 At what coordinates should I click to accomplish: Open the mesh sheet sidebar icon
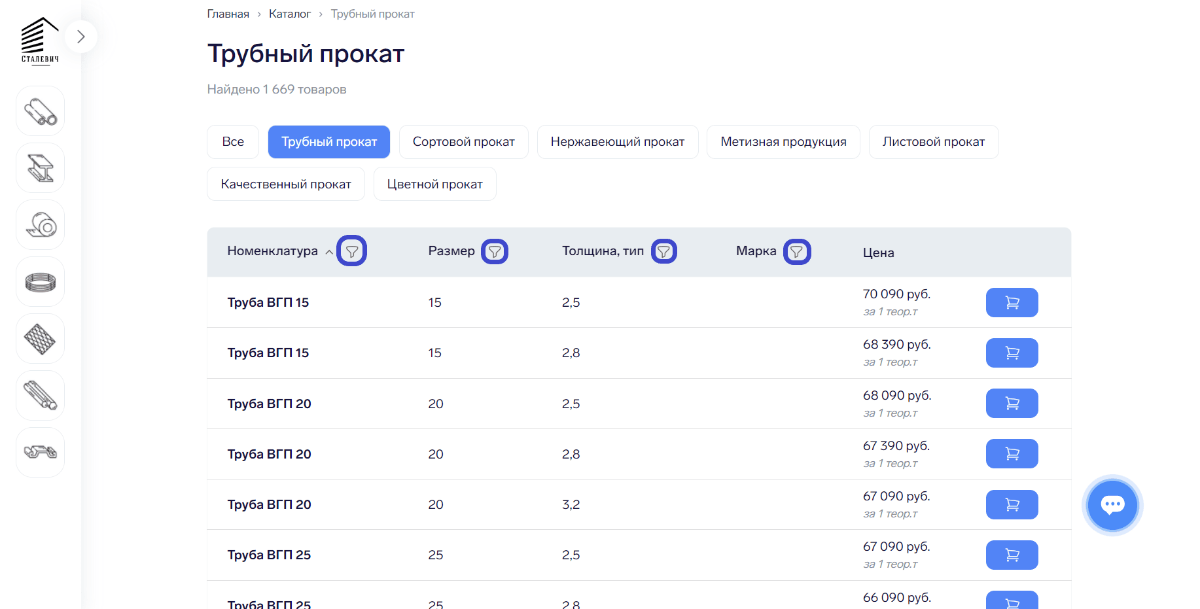coord(41,339)
